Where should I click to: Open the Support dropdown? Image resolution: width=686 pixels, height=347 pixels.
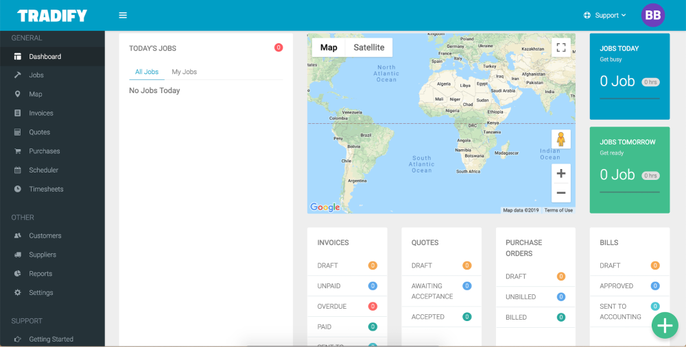tap(604, 15)
